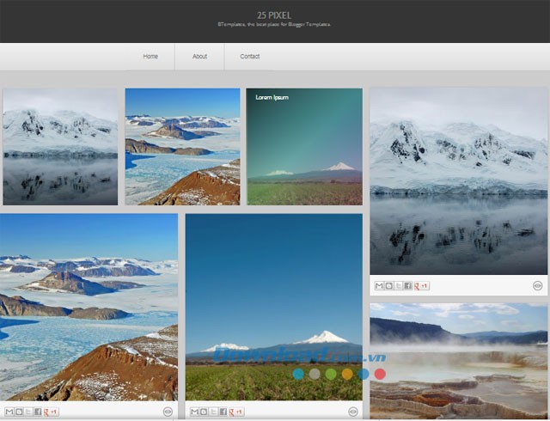Share large snowy mountain post on Twitter

pos(398,285)
